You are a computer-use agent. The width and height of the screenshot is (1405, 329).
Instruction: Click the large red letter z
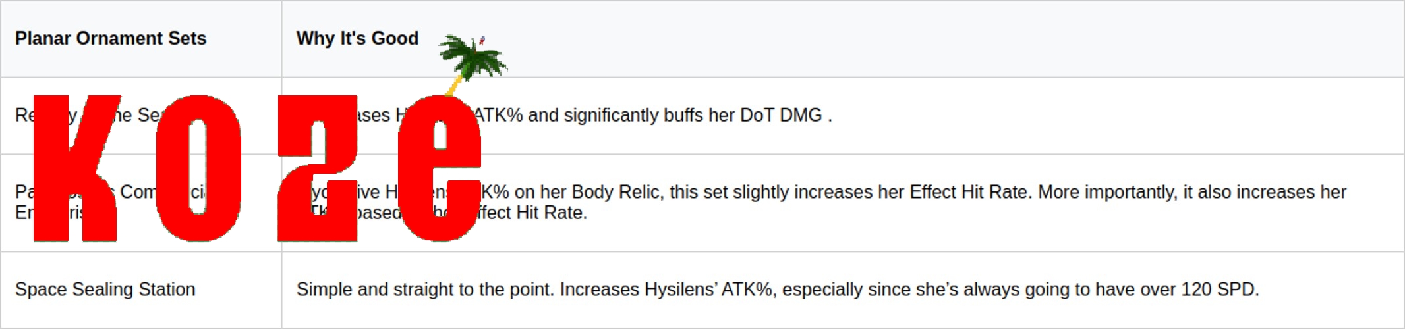(317, 168)
